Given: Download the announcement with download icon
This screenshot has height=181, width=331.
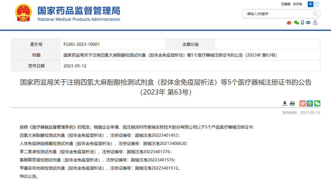Looking at the screenshot, I should point(285,104).
